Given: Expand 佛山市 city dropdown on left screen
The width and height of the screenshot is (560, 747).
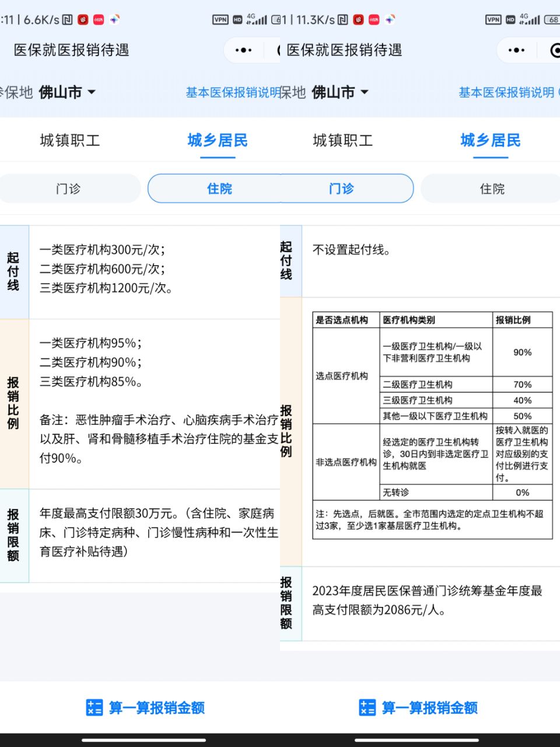Looking at the screenshot, I should tap(67, 92).
